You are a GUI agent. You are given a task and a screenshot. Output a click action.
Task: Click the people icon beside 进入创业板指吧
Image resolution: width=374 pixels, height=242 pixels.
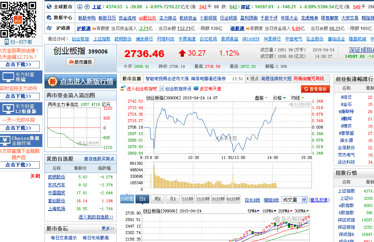tap(123, 89)
